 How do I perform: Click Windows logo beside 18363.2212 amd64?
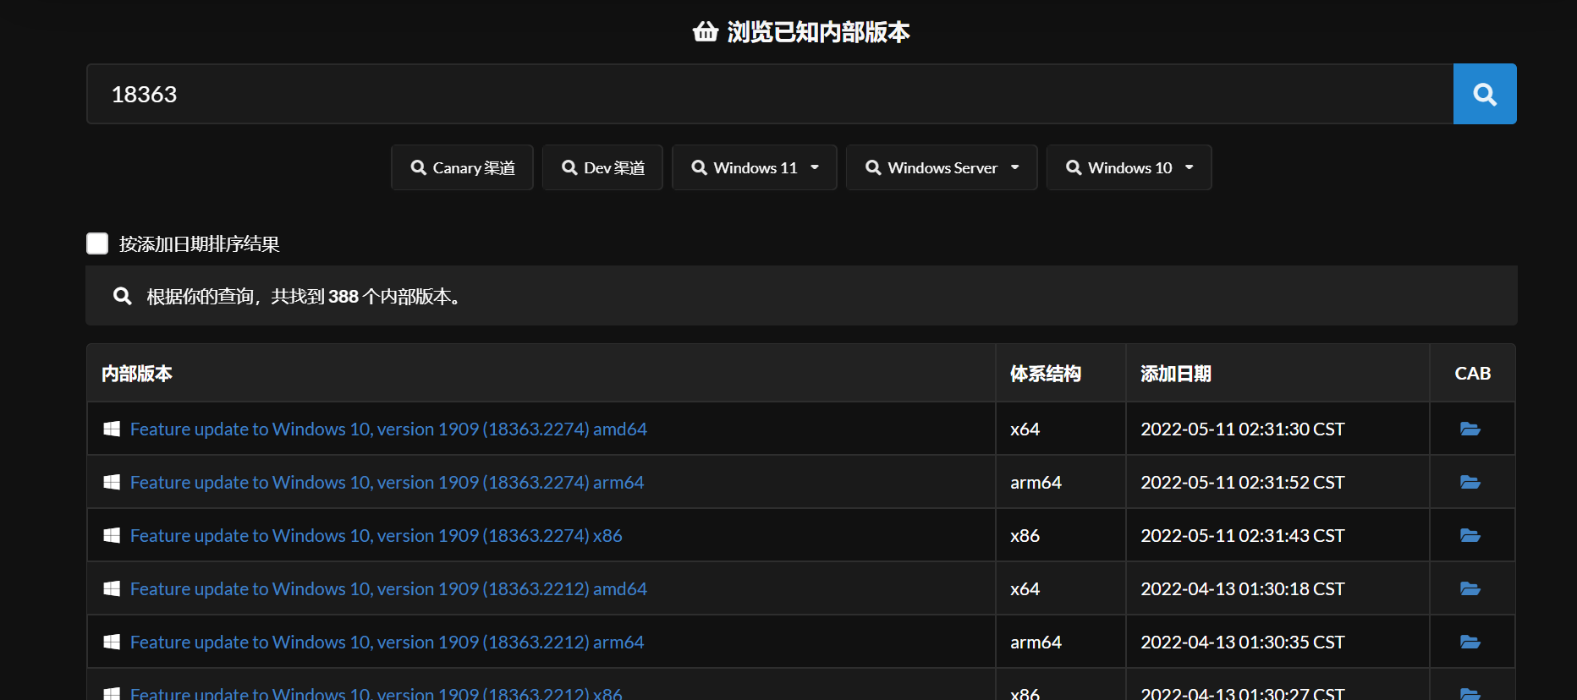click(112, 589)
